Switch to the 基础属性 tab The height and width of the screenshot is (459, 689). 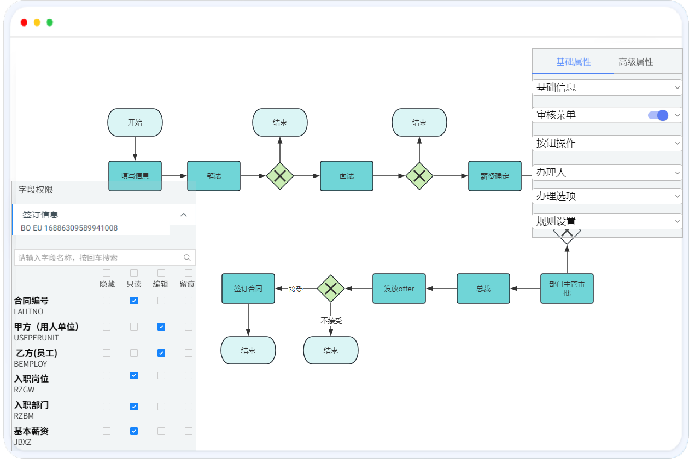[574, 62]
